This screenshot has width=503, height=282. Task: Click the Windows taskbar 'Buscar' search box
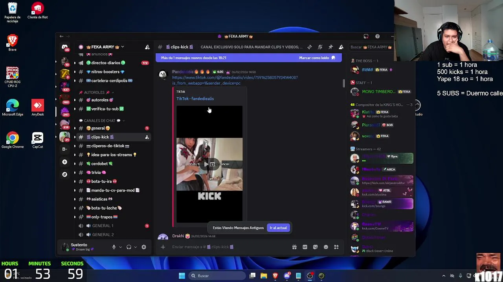click(x=217, y=276)
